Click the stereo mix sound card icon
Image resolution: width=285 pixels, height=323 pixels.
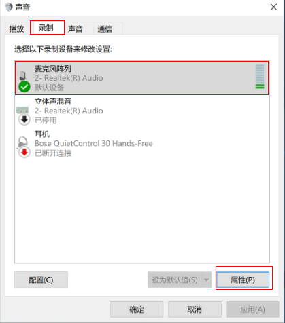pyautogui.click(x=22, y=110)
